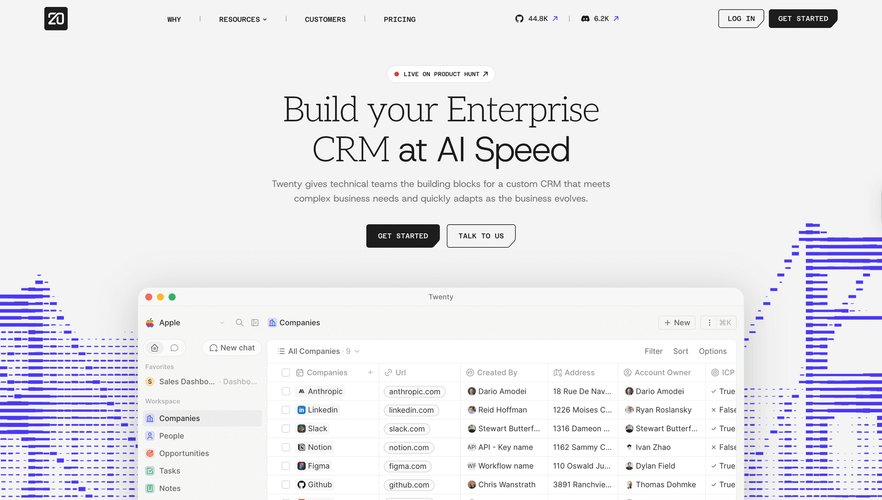Open the Apple workspace switcher dropdown

[222, 323]
